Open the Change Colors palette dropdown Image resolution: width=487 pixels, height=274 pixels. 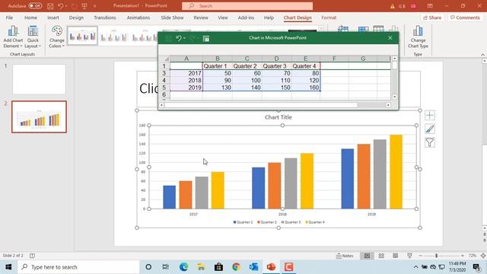tap(56, 37)
